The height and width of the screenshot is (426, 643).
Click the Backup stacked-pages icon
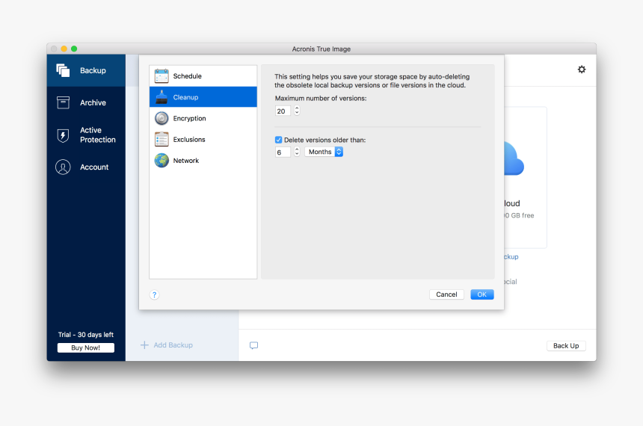(x=63, y=70)
